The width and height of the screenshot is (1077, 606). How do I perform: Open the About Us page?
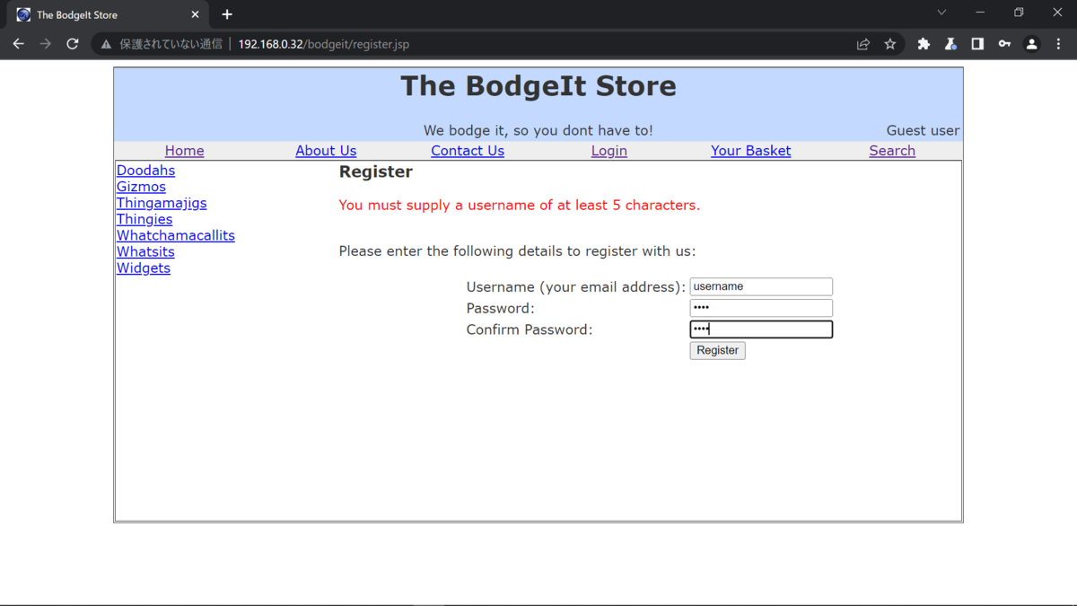tap(326, 151)
